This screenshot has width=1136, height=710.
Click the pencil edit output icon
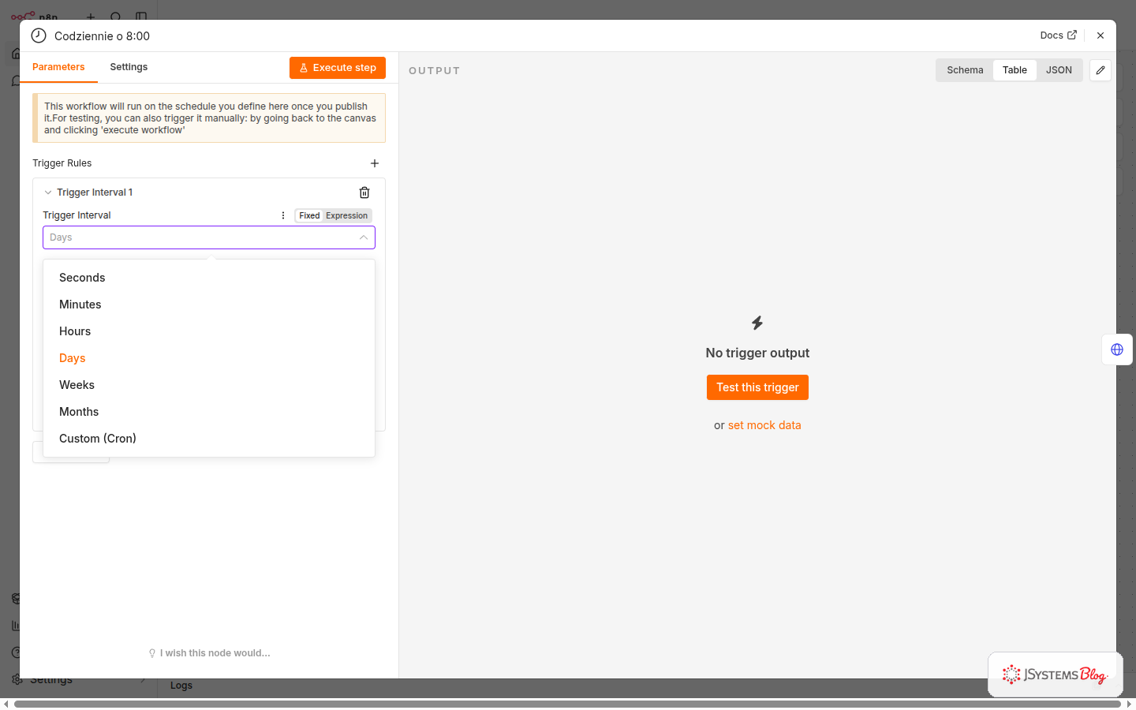point(1100,70)
